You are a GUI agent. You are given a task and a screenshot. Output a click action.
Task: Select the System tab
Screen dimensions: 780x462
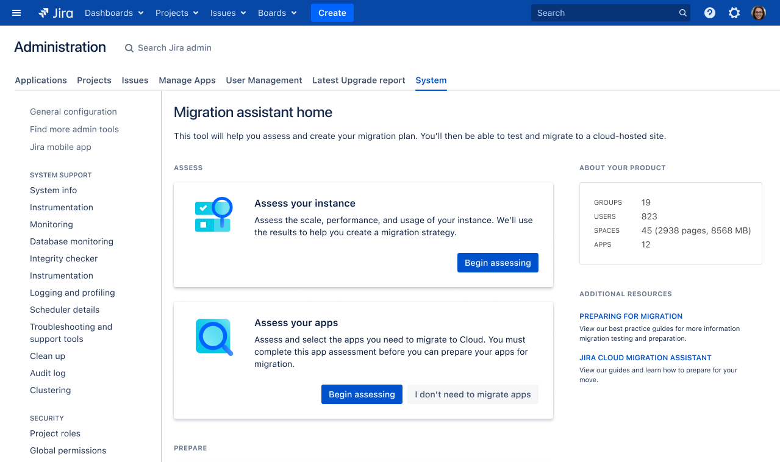click(x=431, y=80)
